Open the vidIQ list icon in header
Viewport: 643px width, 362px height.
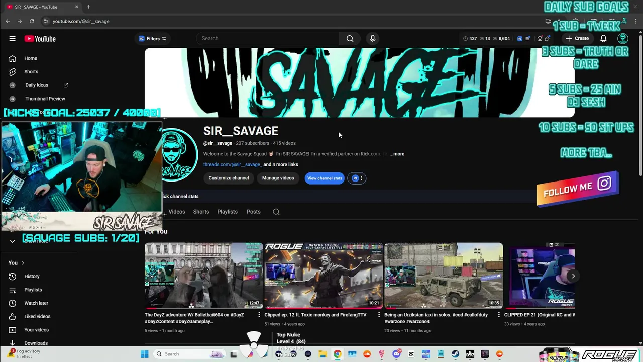coord(528,39)
